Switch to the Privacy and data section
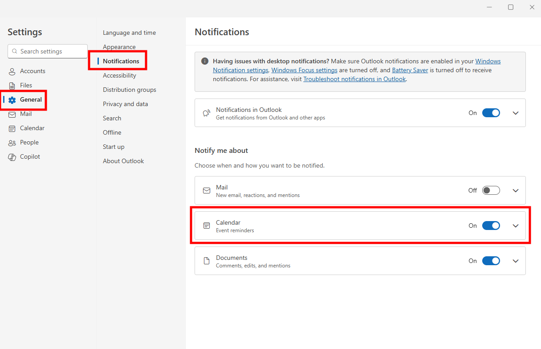 [126, 103]
